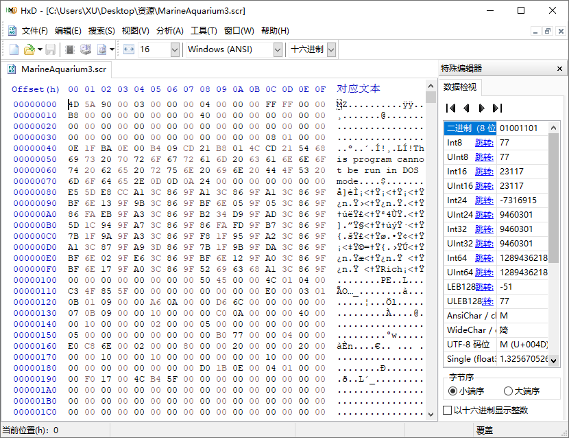The width and height of the screenshot is (569, 438).
Task: Expand the disk image dropdown arrow
Action: pos(112,49)
